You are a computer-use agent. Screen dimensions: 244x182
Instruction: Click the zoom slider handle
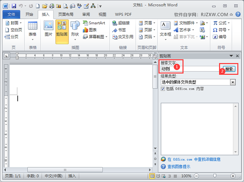pyautogui.click(x=215, y=176)
